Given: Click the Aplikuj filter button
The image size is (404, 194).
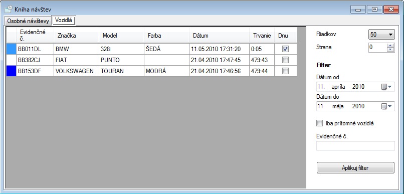Looking at the screenshot, I should click(x=355, y=168).
